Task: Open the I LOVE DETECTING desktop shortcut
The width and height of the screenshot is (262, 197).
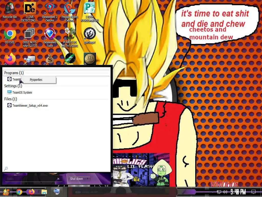Action: (30, 12)
